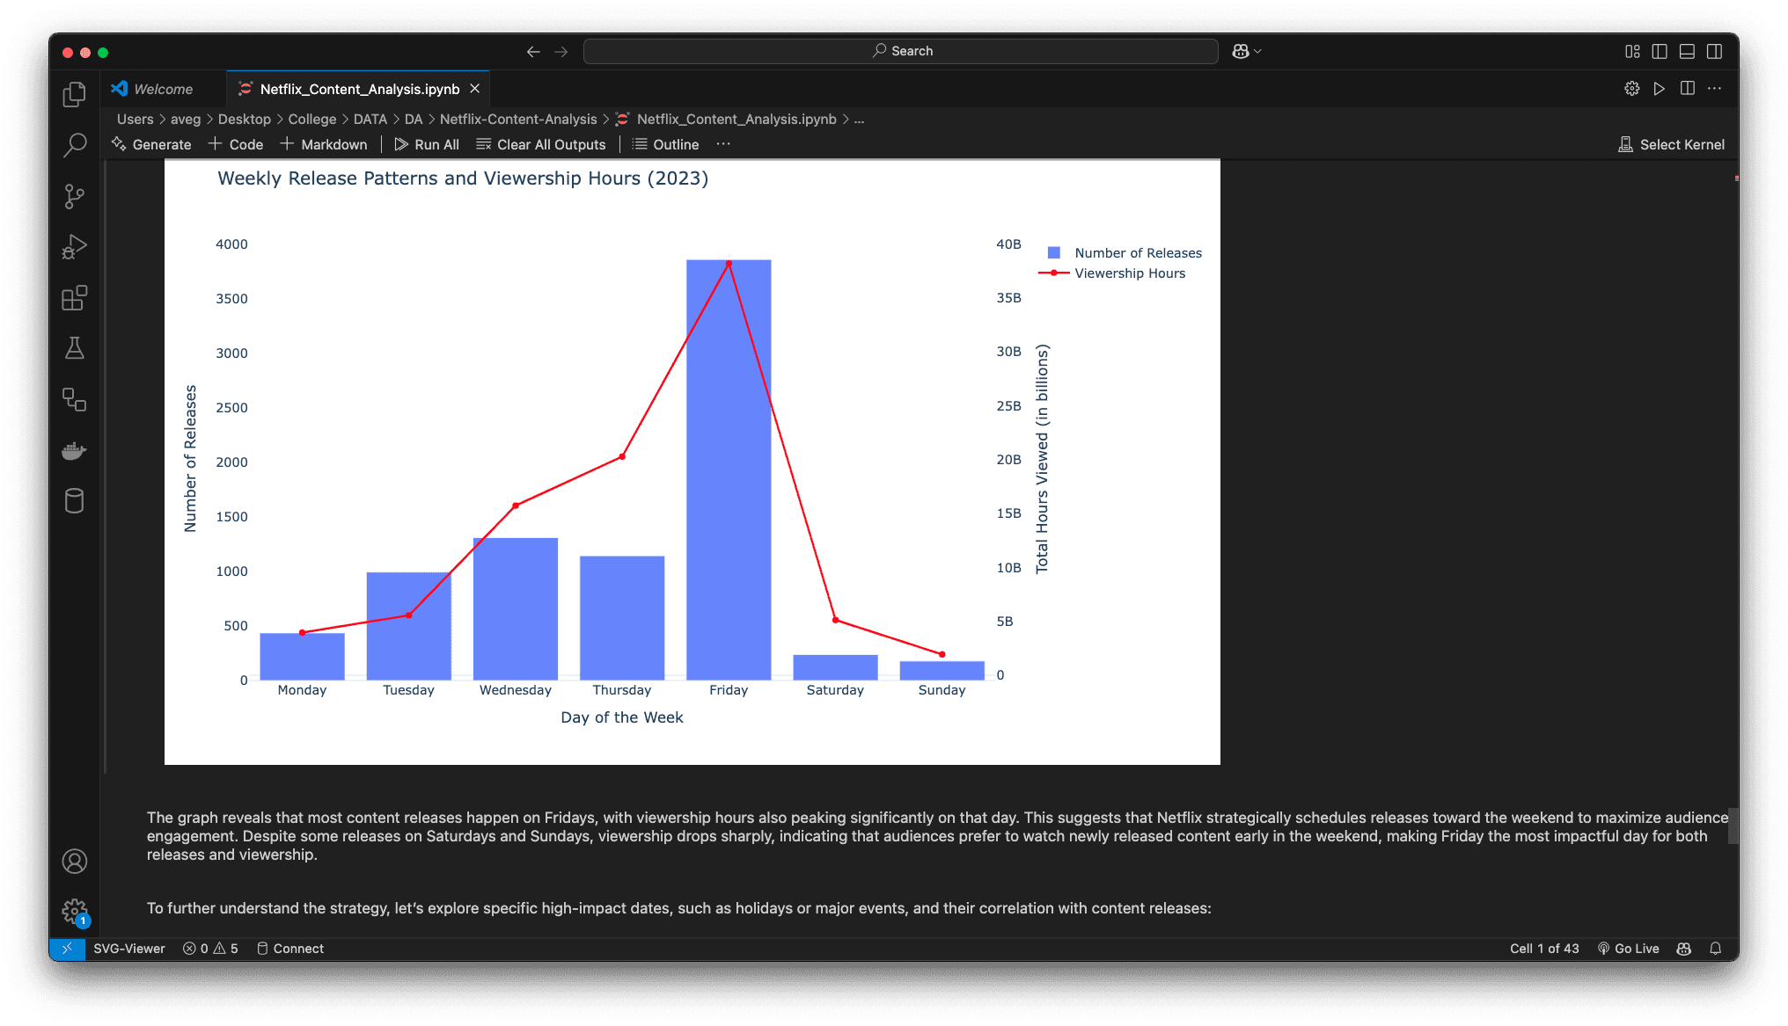Toggle the Number of Releases legend entry

point(1125,253)
